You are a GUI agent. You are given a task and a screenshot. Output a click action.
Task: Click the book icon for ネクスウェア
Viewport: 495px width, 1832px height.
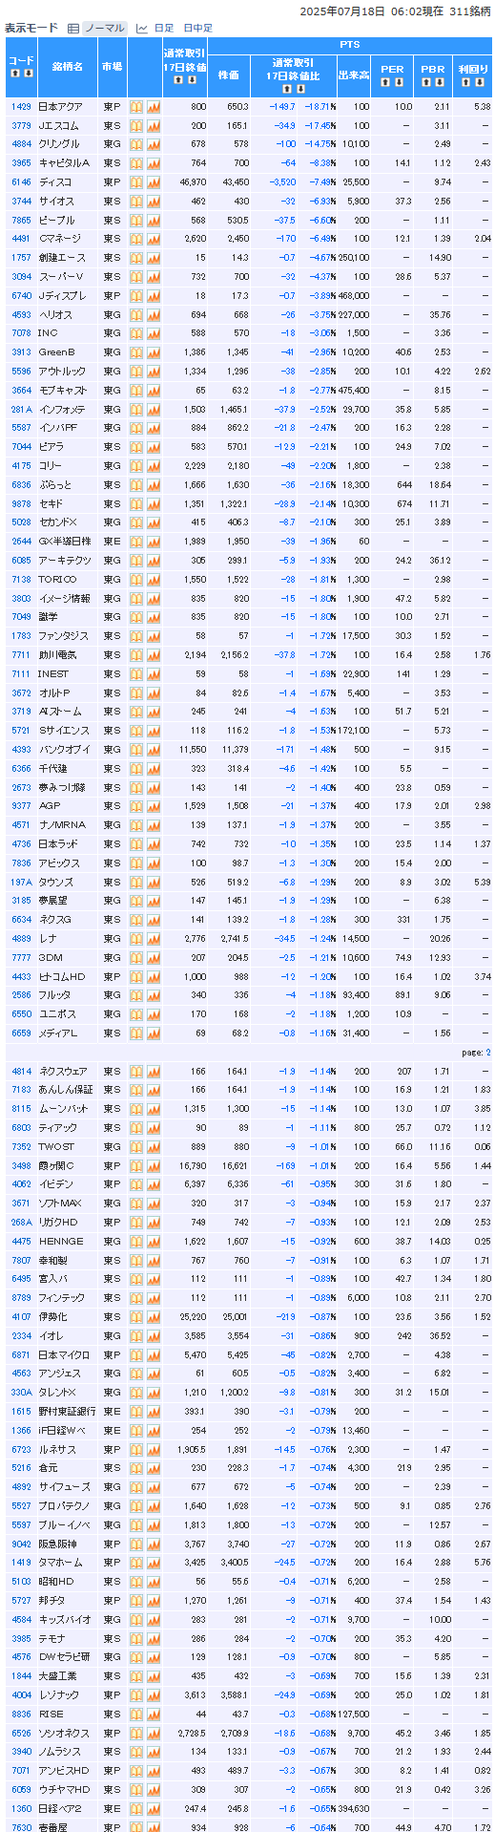[x=136, y=1072]
